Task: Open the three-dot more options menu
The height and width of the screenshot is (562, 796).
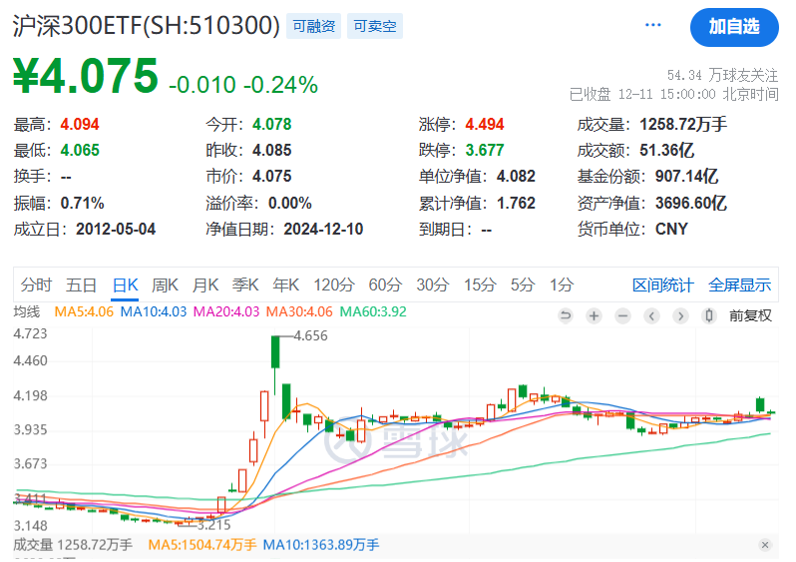Action: [652, 25]
